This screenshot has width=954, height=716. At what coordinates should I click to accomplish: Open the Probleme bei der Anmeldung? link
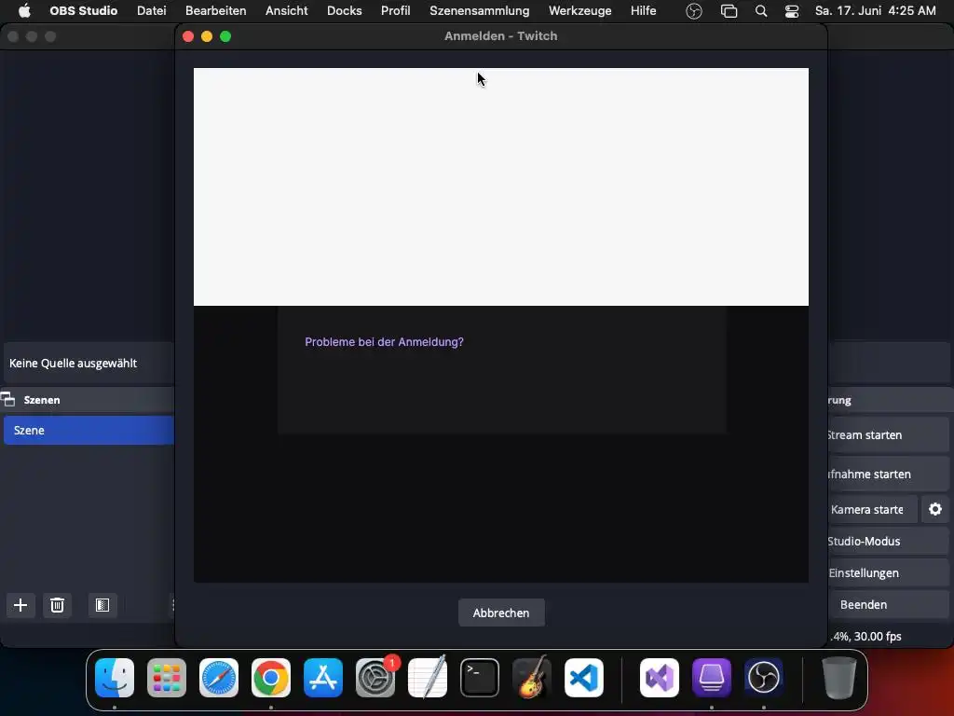pyautogui.click(x=384, y=341)
